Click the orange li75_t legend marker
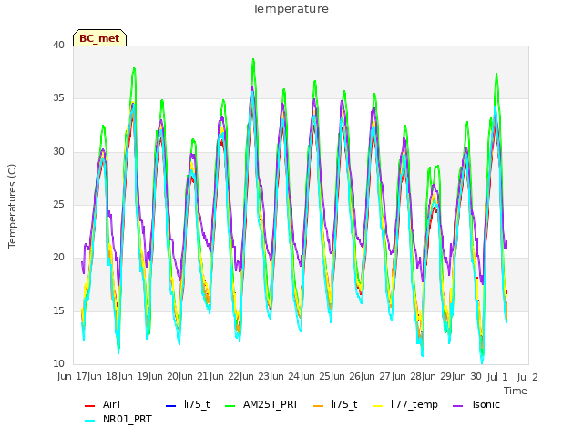This screenshot has width=583, height=437. (319, 406)
